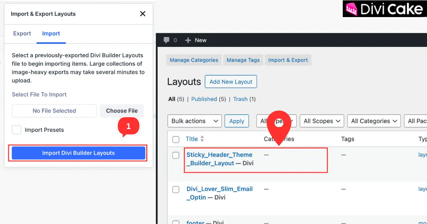Sort layouts by Title column

click(x=192, y=139)
